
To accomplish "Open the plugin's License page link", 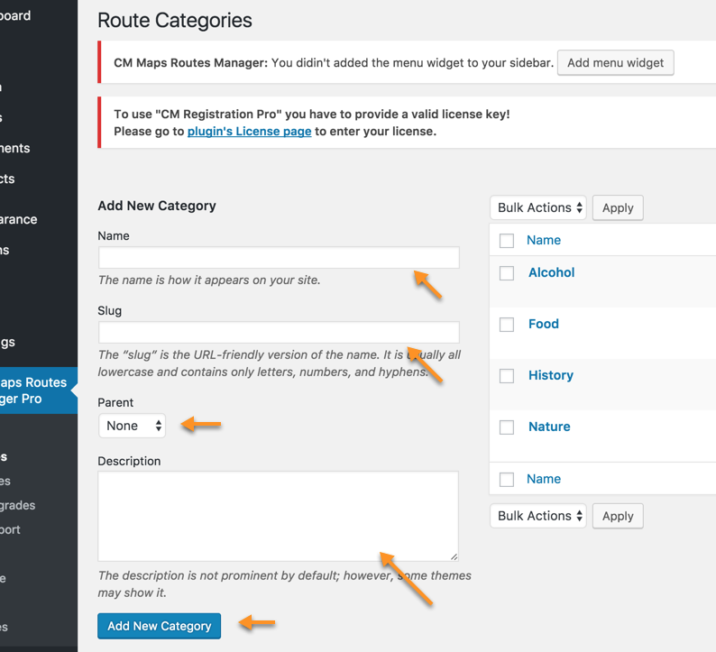I will pos(249,132).
